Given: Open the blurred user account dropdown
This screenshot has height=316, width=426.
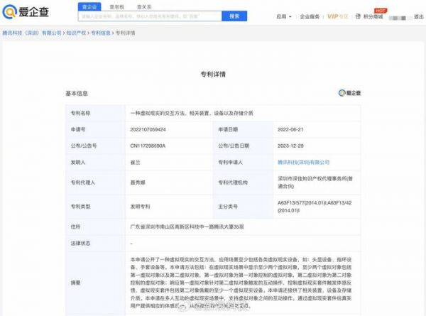Looking at the screenshot, I should coord(398,16).
